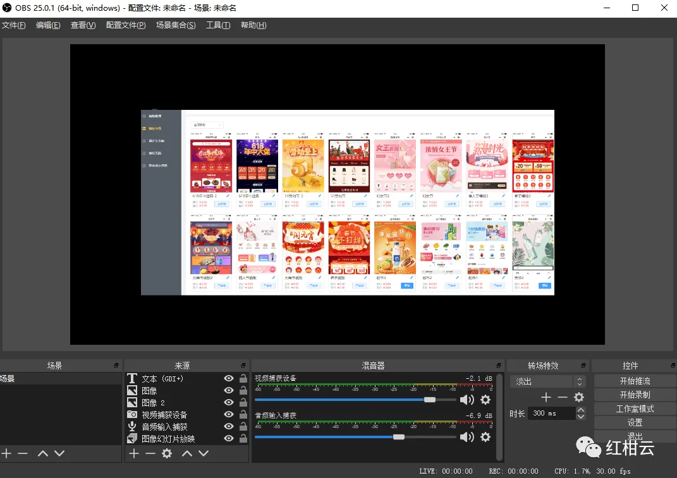
Task: Click the 视频捕获设备 volume slider
Action: (355, 400)
